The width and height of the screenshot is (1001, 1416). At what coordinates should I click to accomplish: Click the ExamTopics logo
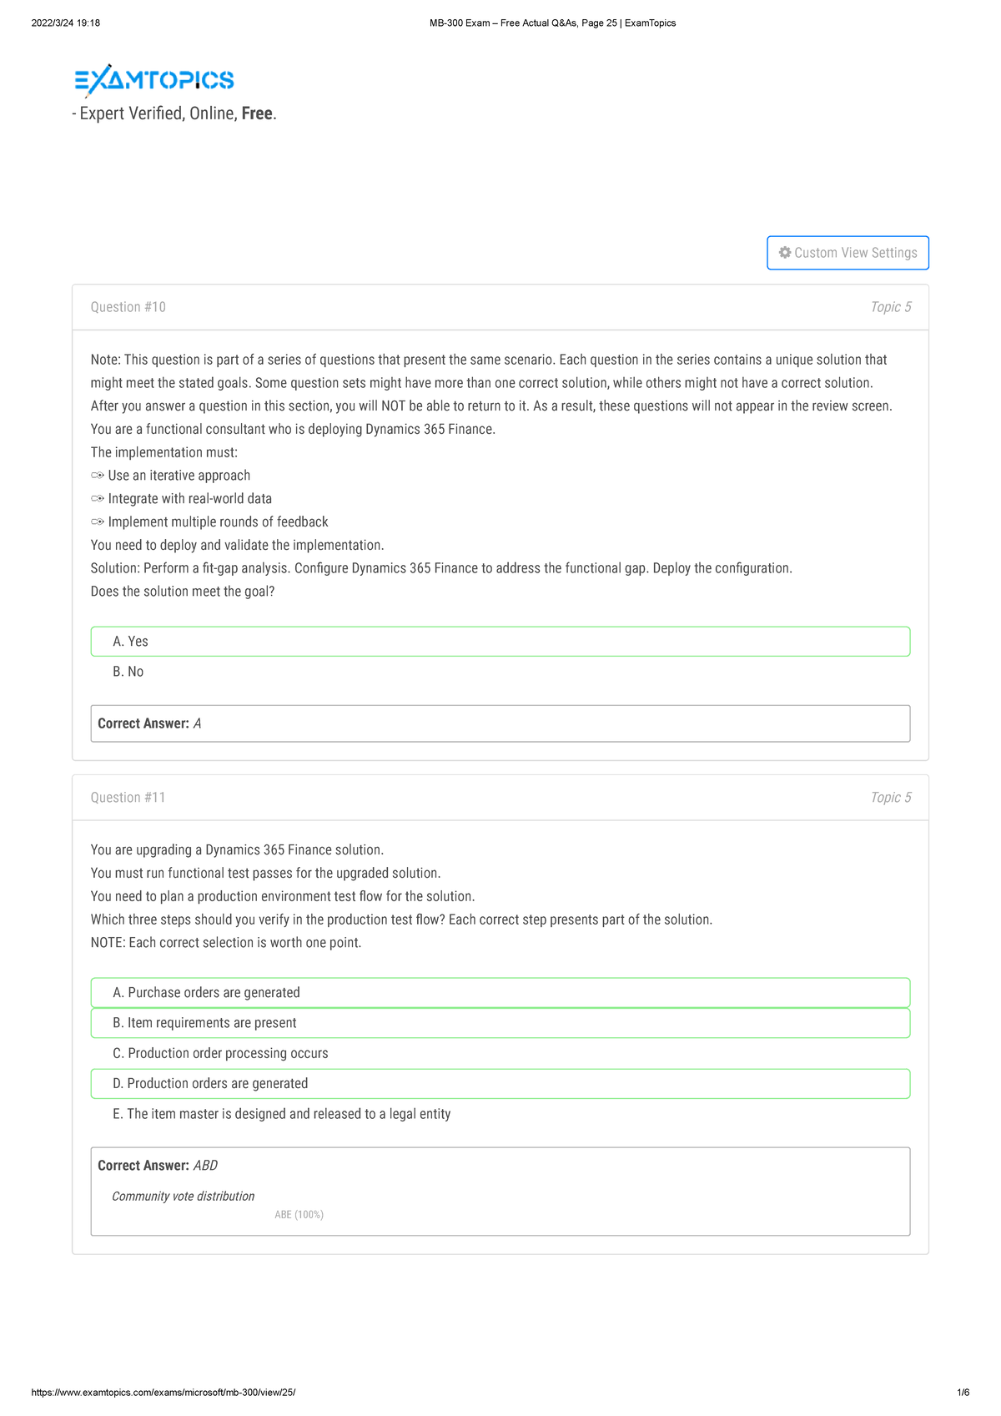[x=153, y=78]
